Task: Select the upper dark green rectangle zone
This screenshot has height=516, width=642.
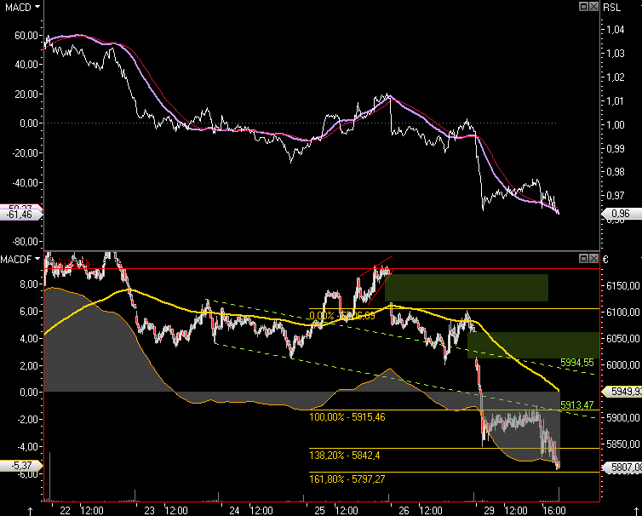Action: pyautogui.click(x=467, y=288)
